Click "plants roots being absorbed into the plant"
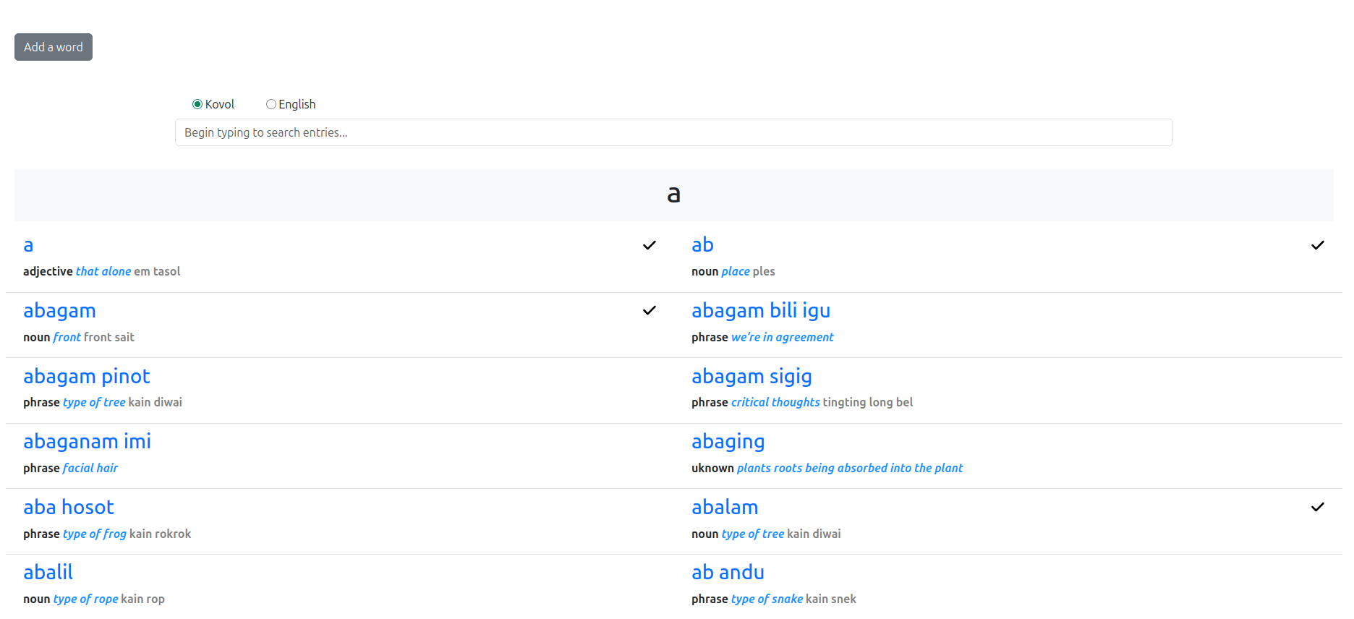 pos(850,468)
